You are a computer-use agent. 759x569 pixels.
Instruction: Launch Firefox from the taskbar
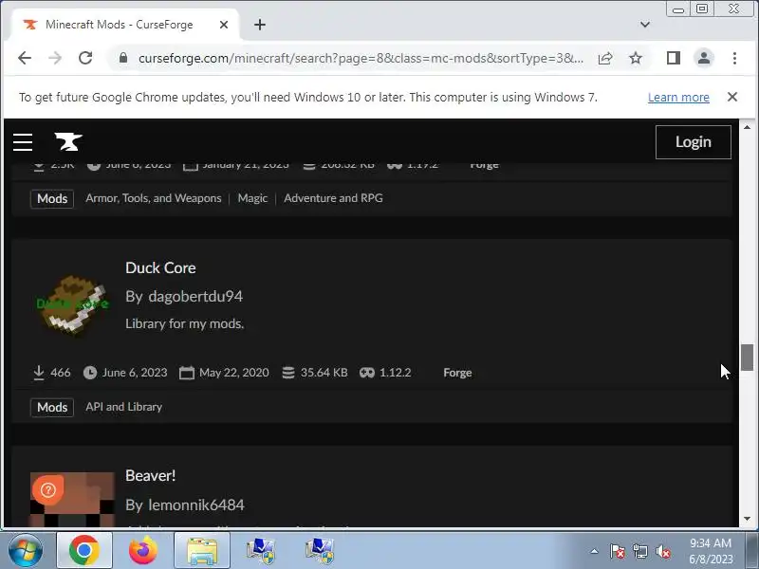pyautogui.click(x=143, y=551)
